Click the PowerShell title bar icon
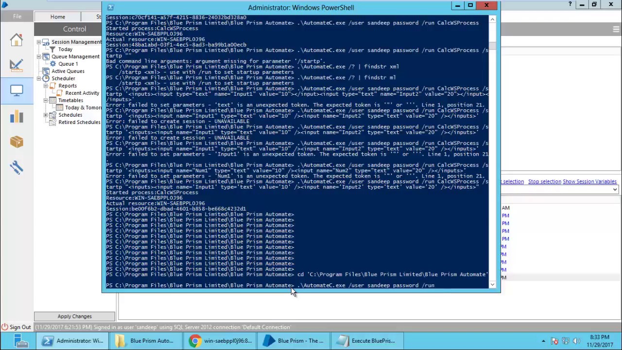 tap(110, 7)
